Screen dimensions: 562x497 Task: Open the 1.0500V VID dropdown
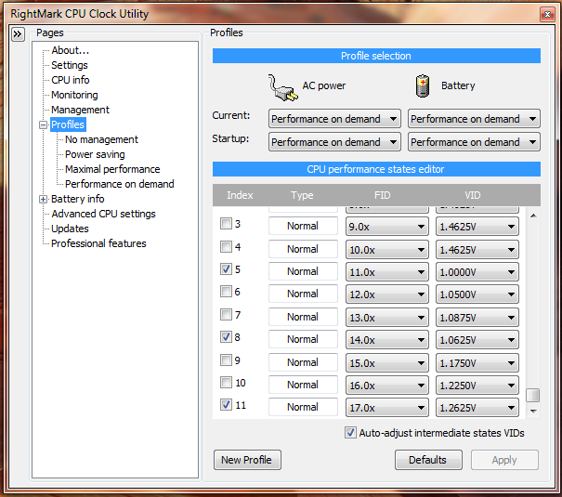click(477, 294)
